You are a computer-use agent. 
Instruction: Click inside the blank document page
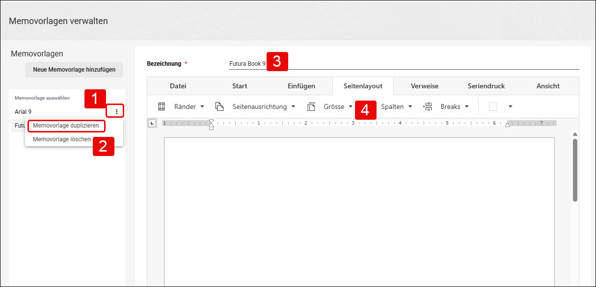click(x=359, y=211)
